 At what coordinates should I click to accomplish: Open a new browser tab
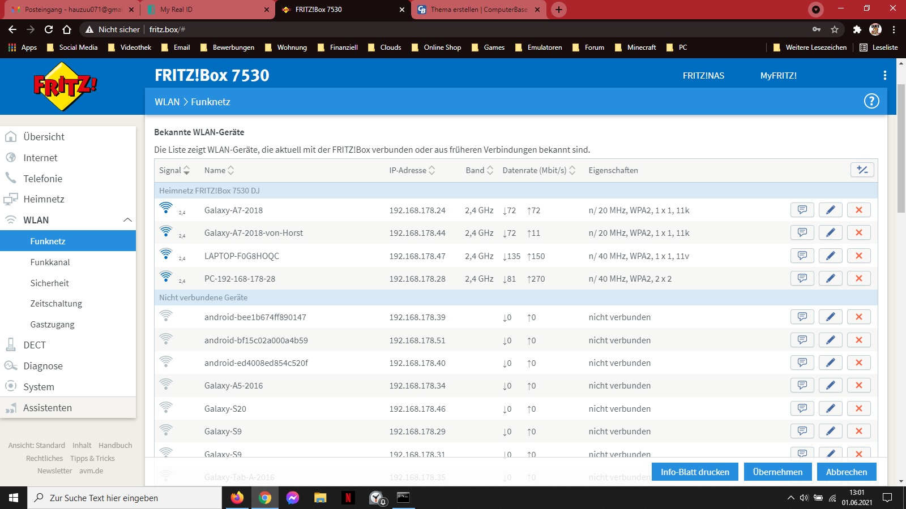[x=559, y=10]
